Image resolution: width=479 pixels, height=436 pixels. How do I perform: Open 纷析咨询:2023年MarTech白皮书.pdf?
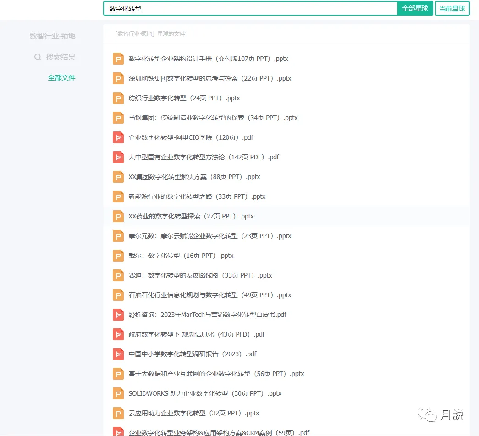click(208, 315)
